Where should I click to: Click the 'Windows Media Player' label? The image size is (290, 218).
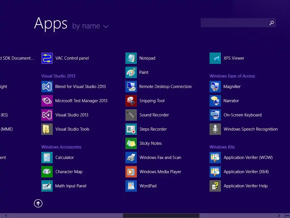160,172
